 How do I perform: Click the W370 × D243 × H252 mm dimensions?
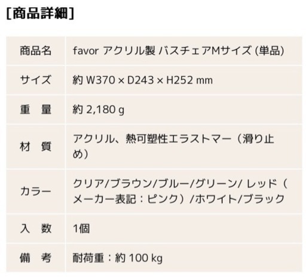click(149, 80)
